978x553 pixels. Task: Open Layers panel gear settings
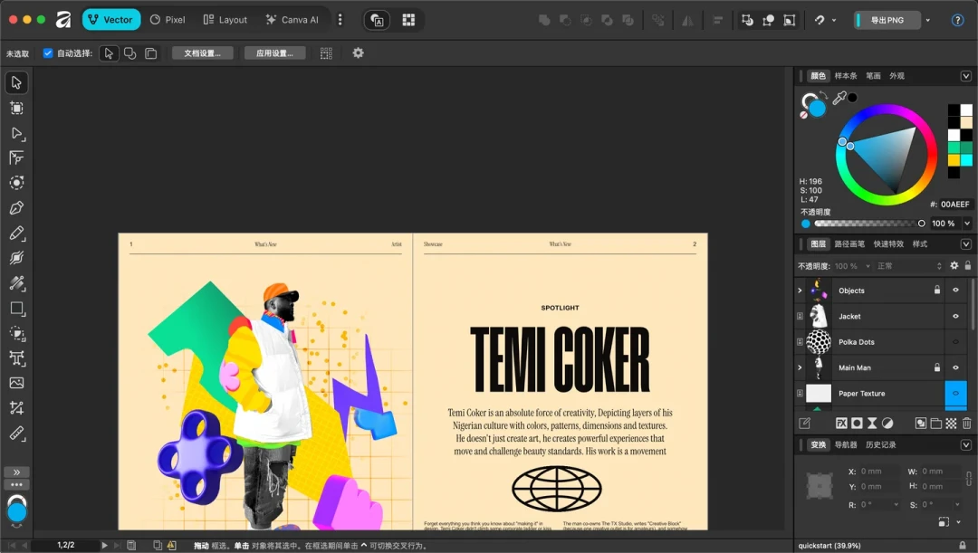click(954, 265)
